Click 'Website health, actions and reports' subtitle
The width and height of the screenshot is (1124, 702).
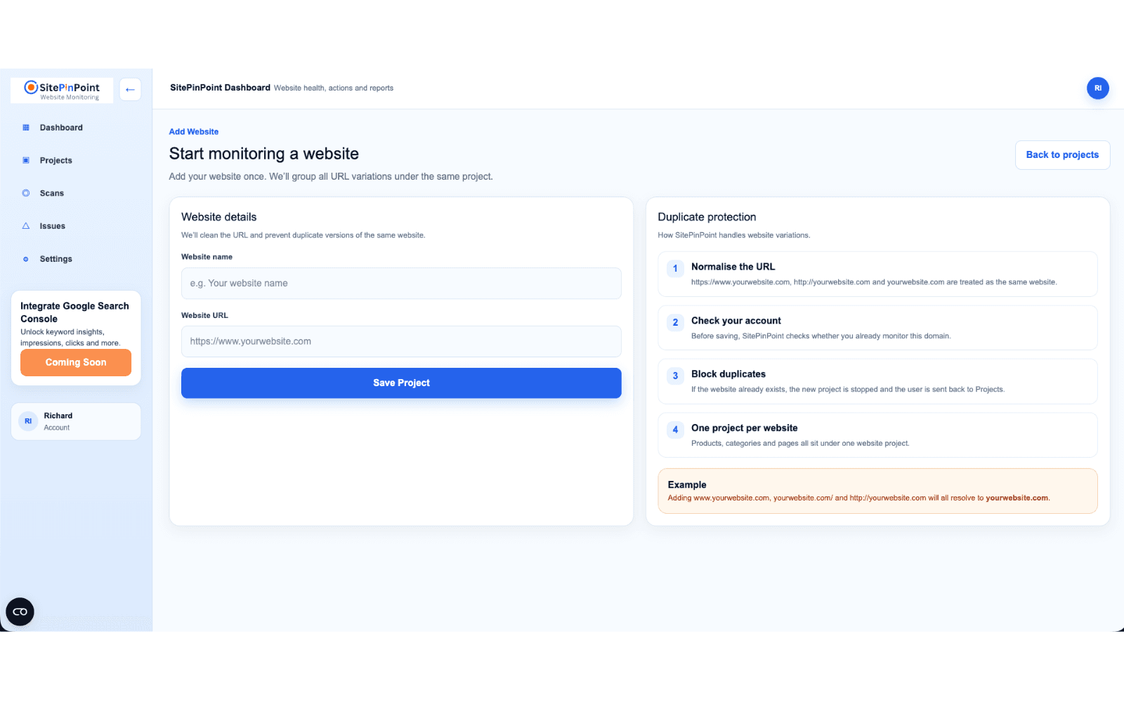[x=334, y=88]
